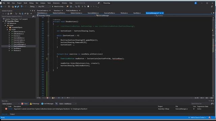216x121 pixels.
Task: Toggle the 0 of 9 Messages filter
Action: (47, 104)
